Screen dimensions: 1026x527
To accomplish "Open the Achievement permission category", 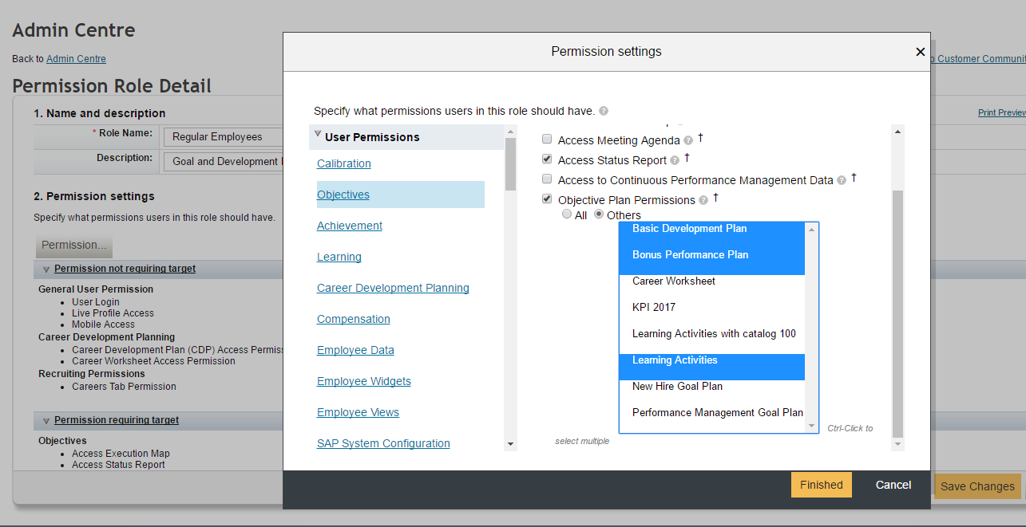I will [x=350, y=226].
